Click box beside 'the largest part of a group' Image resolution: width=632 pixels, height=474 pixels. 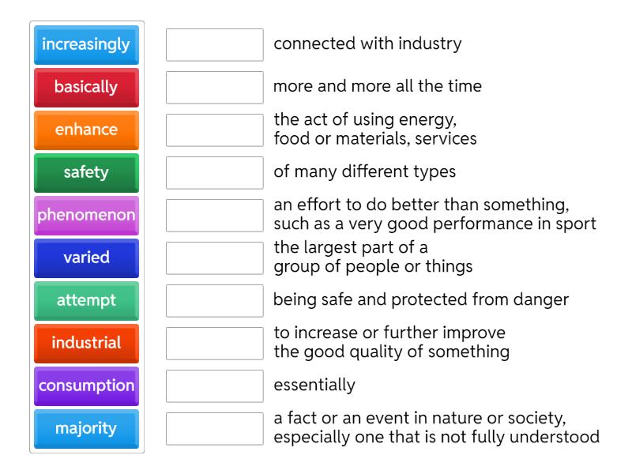(x=215, y=258)
